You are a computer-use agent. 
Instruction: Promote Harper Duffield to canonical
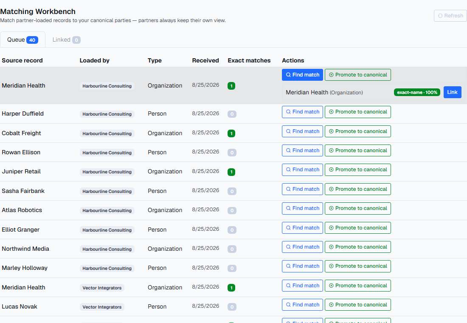[358, 112]
